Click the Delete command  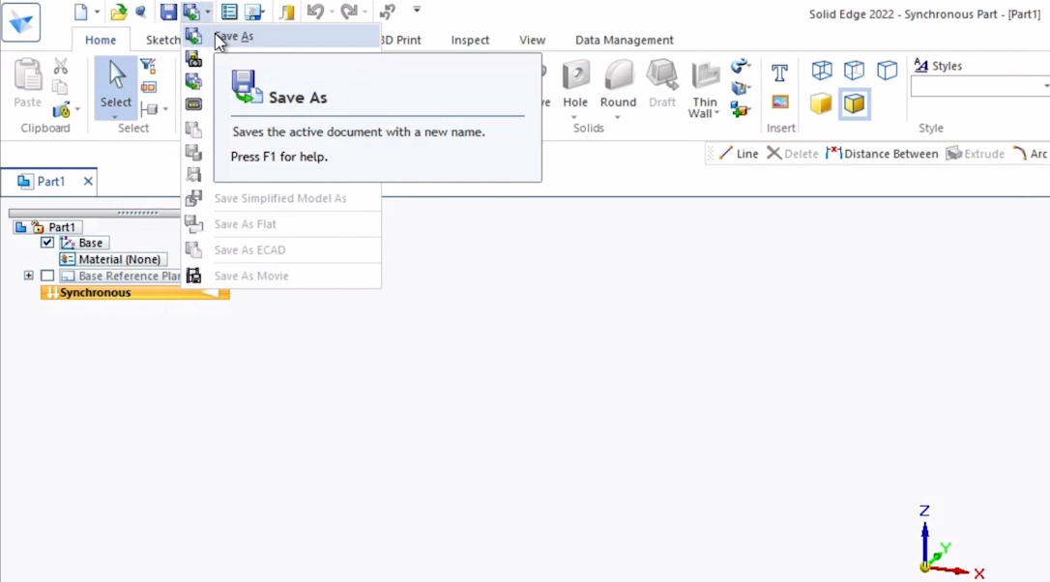[793, 154]
